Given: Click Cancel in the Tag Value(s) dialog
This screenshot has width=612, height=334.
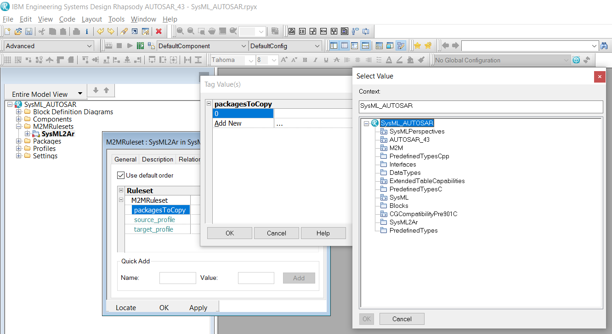Looking at the screenshot, I should coord(277,233).
